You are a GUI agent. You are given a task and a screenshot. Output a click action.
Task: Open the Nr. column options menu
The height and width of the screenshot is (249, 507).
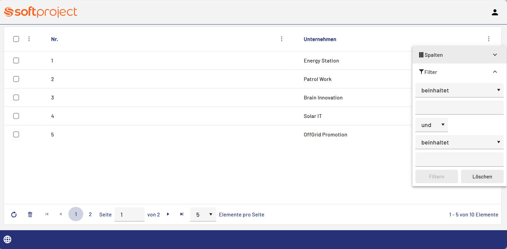pos(282,39)
